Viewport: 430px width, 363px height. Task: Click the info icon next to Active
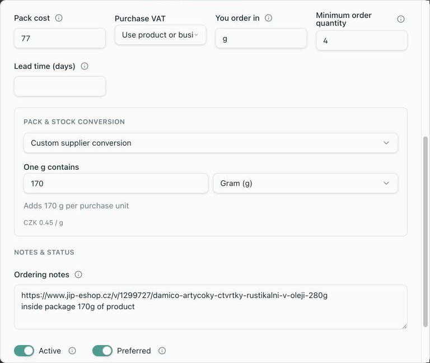coord(72,351)
